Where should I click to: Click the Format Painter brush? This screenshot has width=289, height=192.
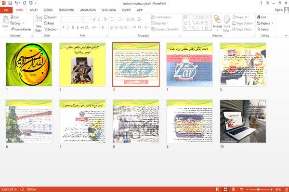click(21, 29)
